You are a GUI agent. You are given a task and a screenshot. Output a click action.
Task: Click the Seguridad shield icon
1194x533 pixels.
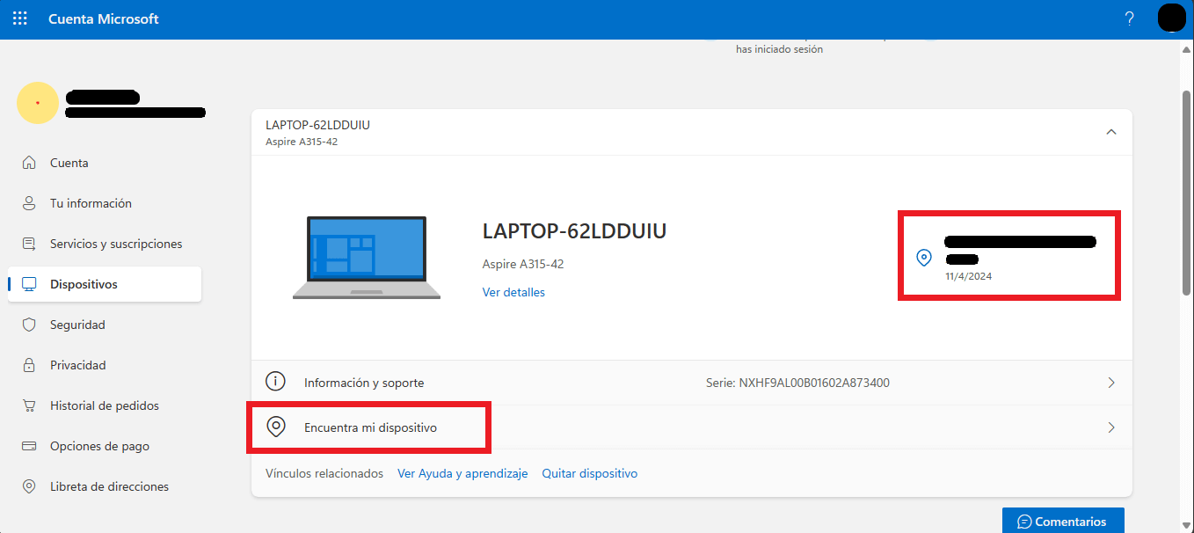click(29, 325)
